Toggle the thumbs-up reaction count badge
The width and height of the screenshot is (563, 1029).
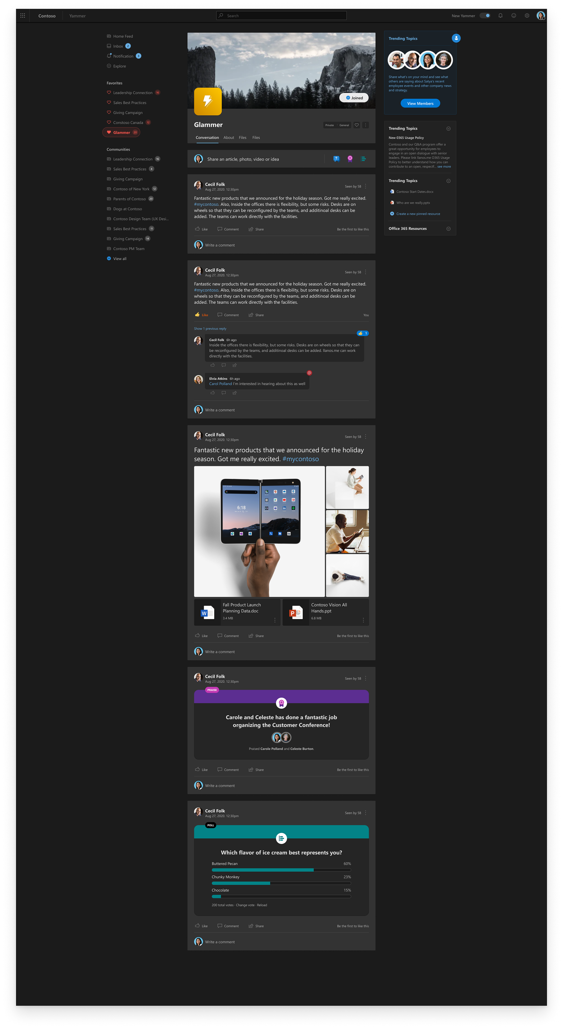coord(362,333)
